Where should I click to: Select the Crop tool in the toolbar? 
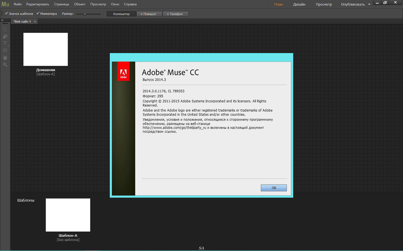coord(5,36)
